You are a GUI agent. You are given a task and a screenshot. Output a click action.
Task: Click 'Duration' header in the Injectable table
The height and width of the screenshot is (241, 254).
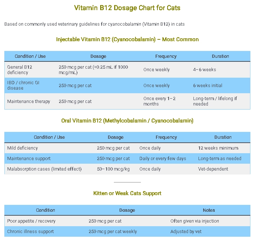[220, 56]
